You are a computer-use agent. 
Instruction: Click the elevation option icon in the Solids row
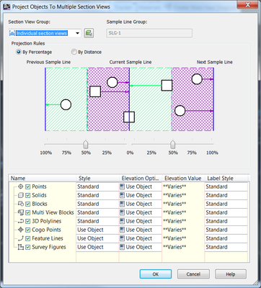(123, 195)
